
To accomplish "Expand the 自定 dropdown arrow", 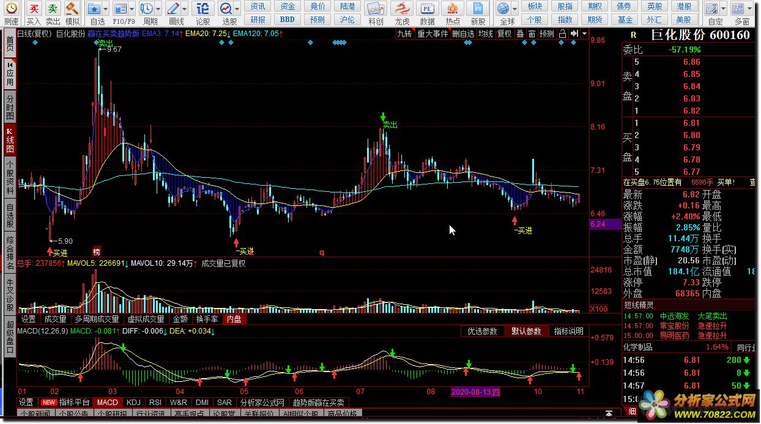I will click(x=723, y=9).
